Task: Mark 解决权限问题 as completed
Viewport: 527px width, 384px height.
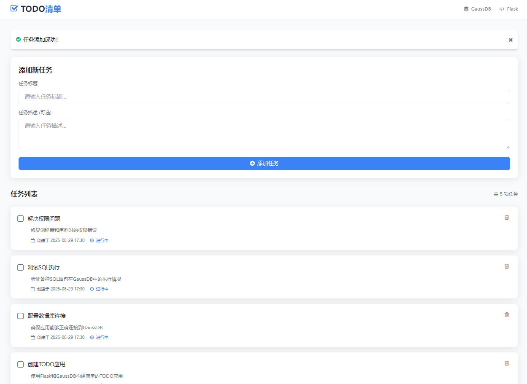Action: [x=20, y=219]
